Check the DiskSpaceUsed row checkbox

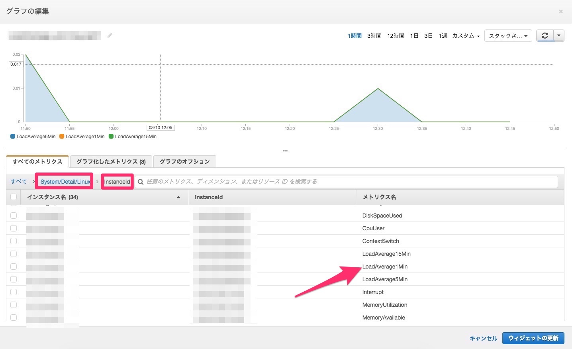click(x=14, y=216)
